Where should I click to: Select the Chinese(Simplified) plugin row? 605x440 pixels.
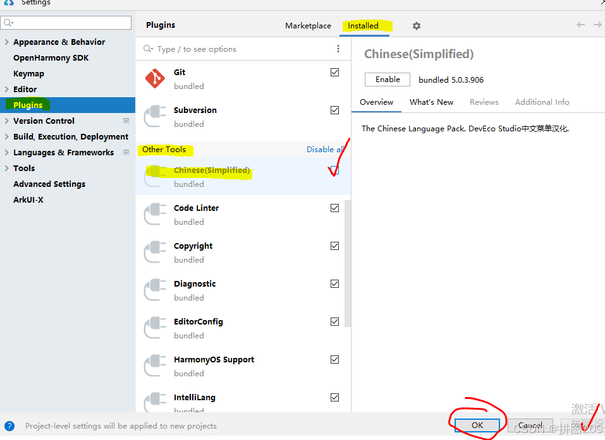[243, 176]
